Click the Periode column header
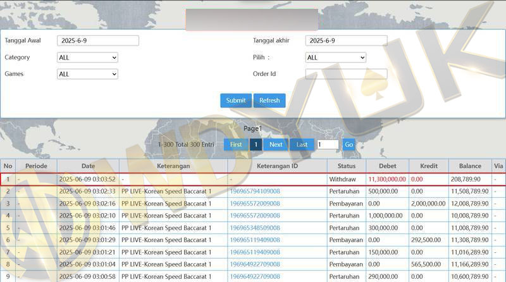This screenshot has height=282, width=506. point(37,166)
